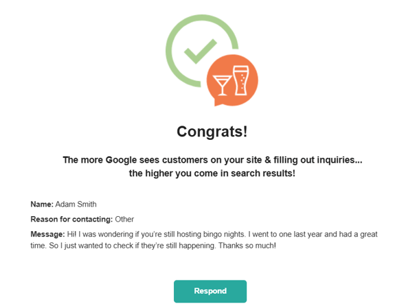Click the beer glass icon
417x308 pixels.
(x=241, y=81)
